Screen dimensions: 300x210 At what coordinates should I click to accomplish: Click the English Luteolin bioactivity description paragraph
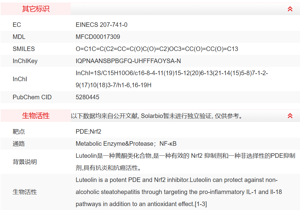[x=179, y=192]
